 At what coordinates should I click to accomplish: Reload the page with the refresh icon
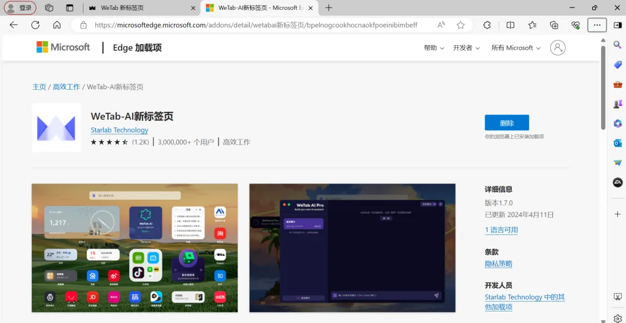[x=35, y=25]
